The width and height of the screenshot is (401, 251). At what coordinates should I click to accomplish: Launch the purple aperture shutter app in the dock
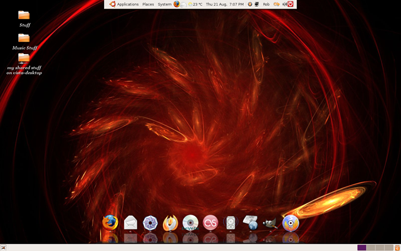[150, 222]
